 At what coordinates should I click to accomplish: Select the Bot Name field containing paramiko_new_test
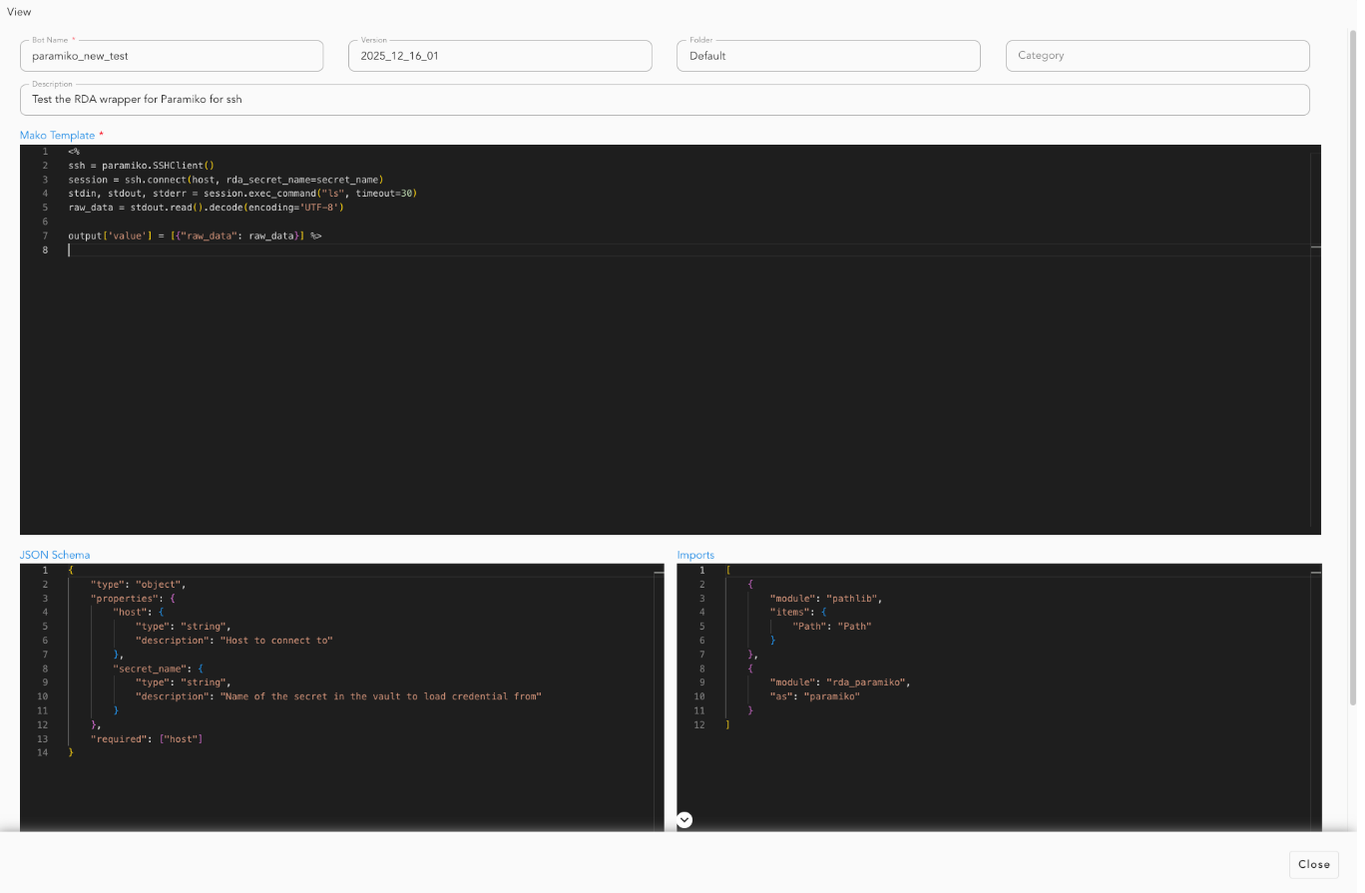point(171,56)
